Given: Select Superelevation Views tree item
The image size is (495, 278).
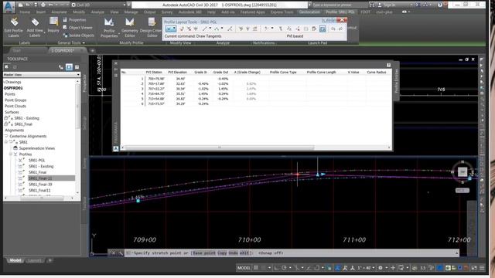Looking at the screenshot, I should tap(37, 148).
